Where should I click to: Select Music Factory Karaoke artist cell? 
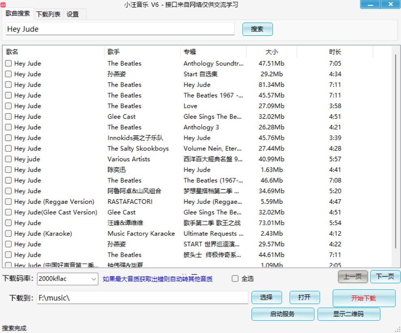click(141, 233)
